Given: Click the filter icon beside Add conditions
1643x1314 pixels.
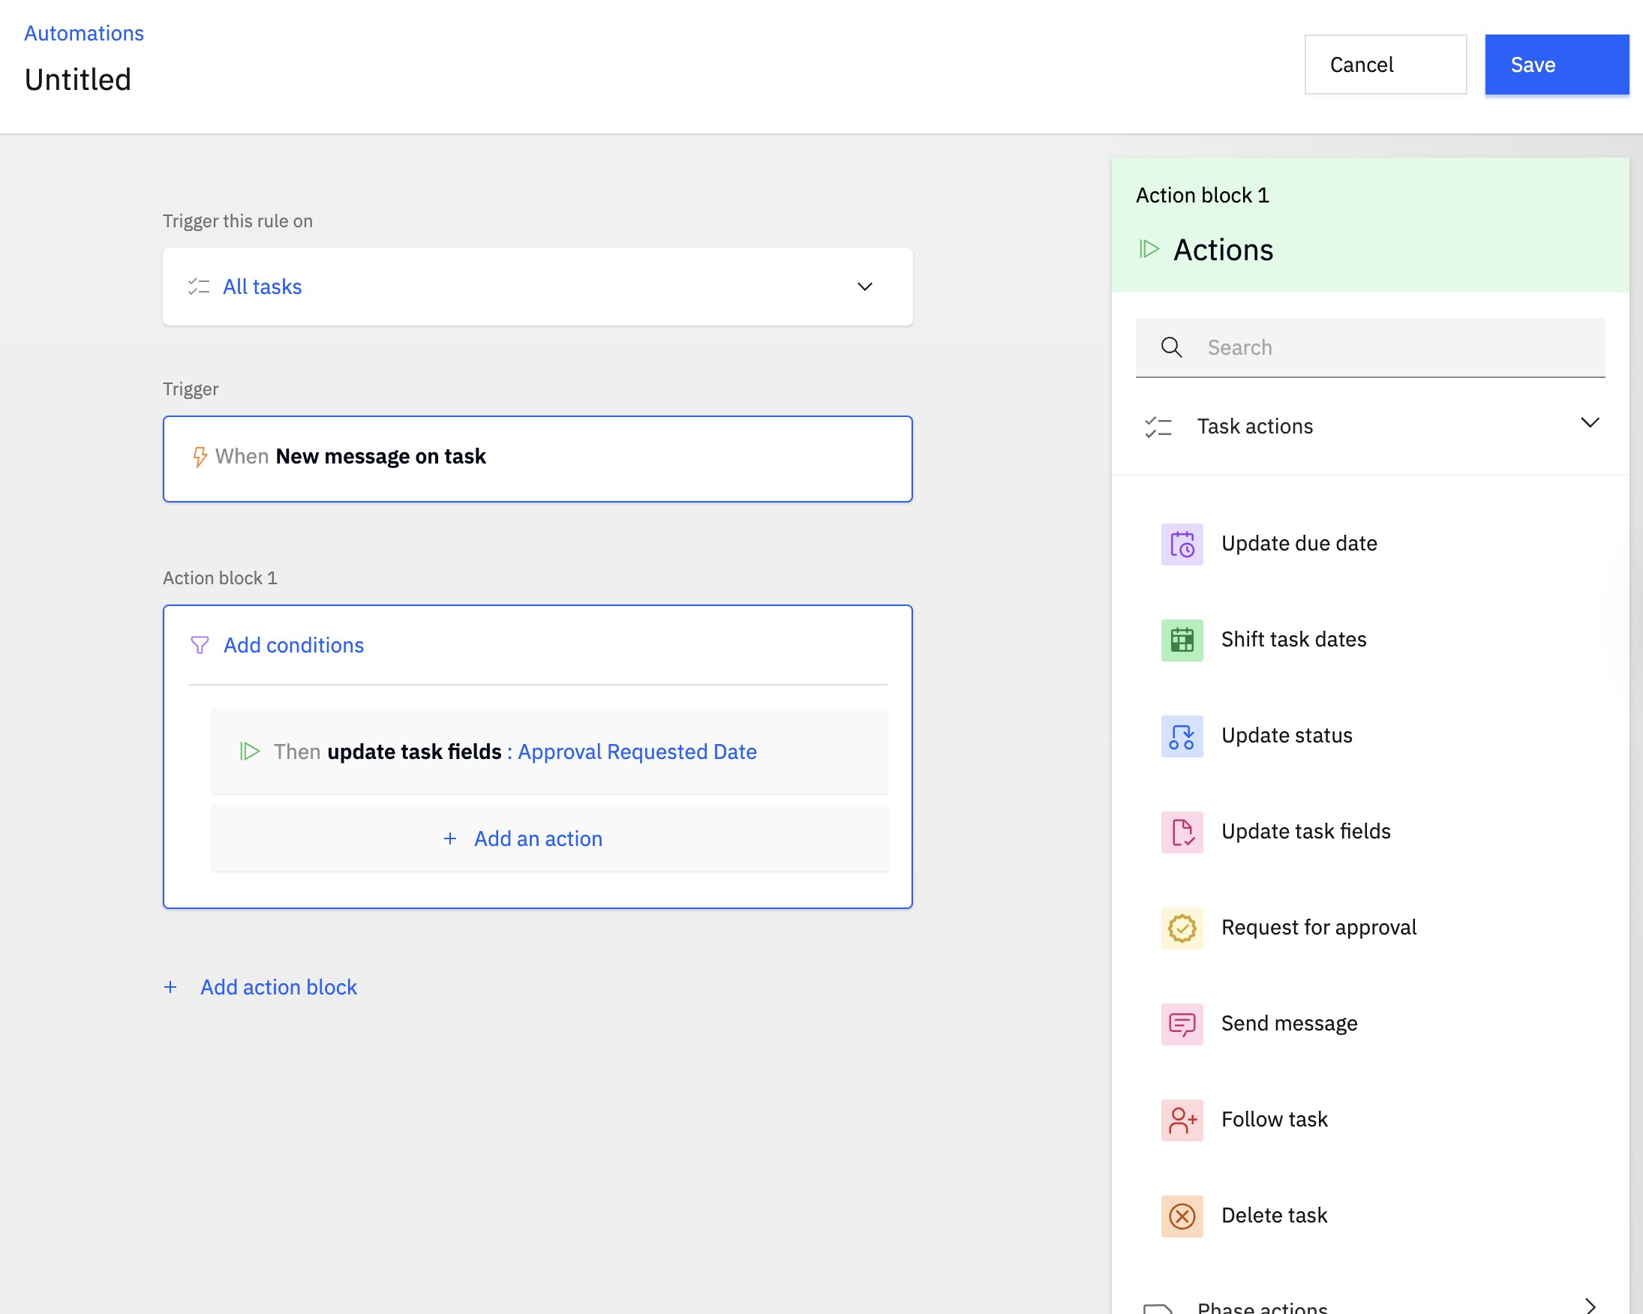Looking at the screenshot, I should pos(200,645).
